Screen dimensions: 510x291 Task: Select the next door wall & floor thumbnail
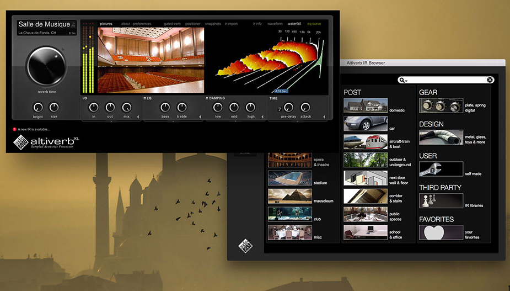click(x=366, y=178)
